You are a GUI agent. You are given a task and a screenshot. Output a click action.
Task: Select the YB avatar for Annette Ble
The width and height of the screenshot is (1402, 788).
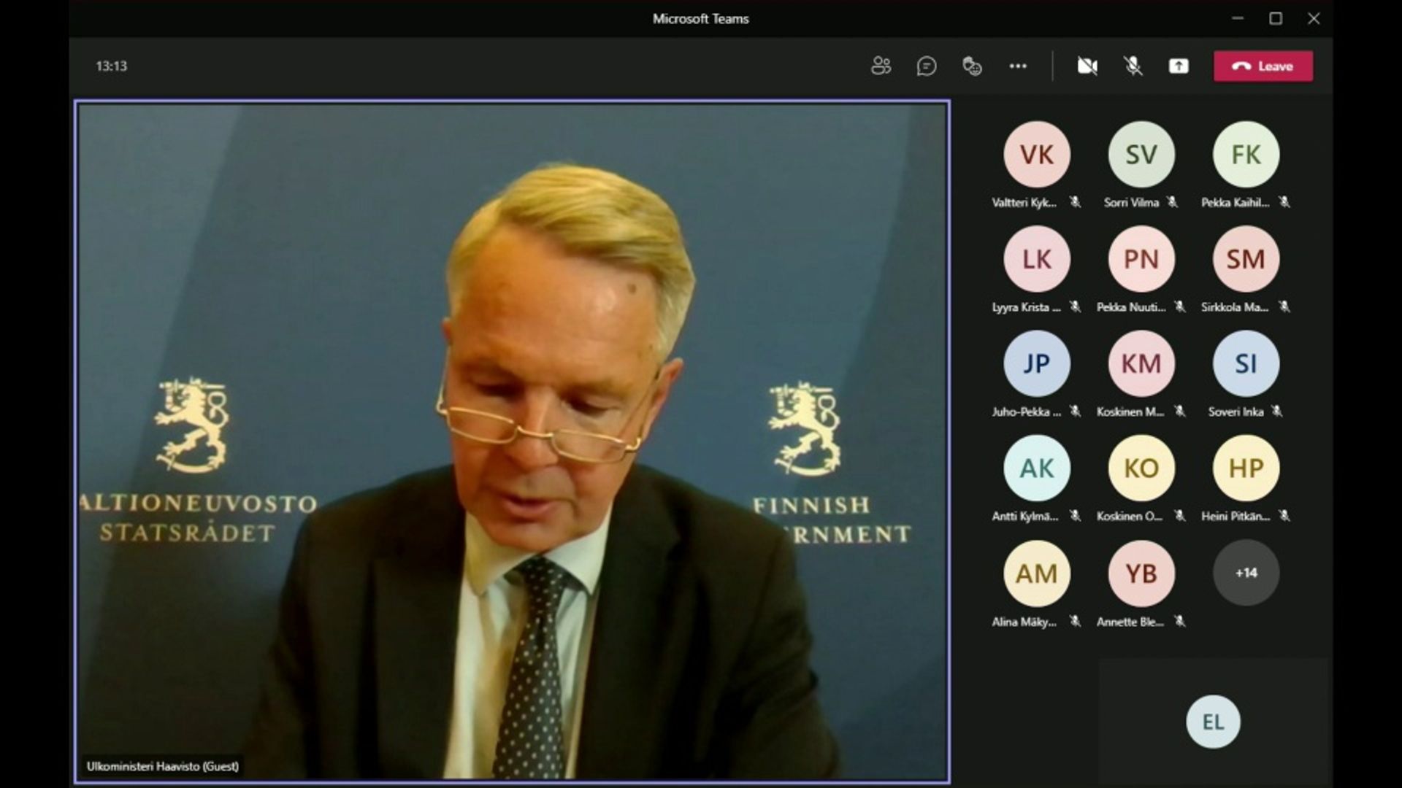1141,573
